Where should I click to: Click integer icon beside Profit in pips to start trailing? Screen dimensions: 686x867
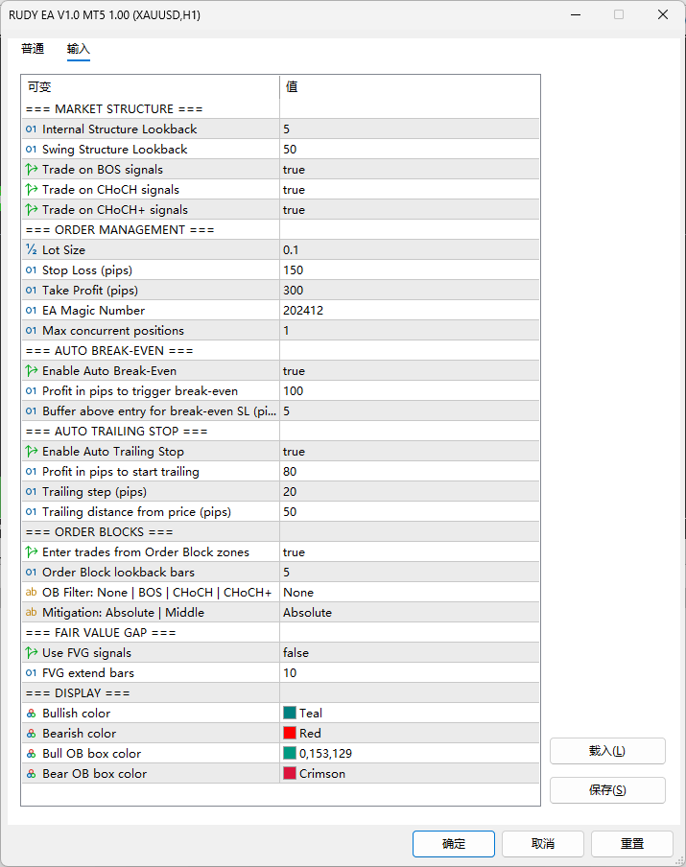(31, 472)
